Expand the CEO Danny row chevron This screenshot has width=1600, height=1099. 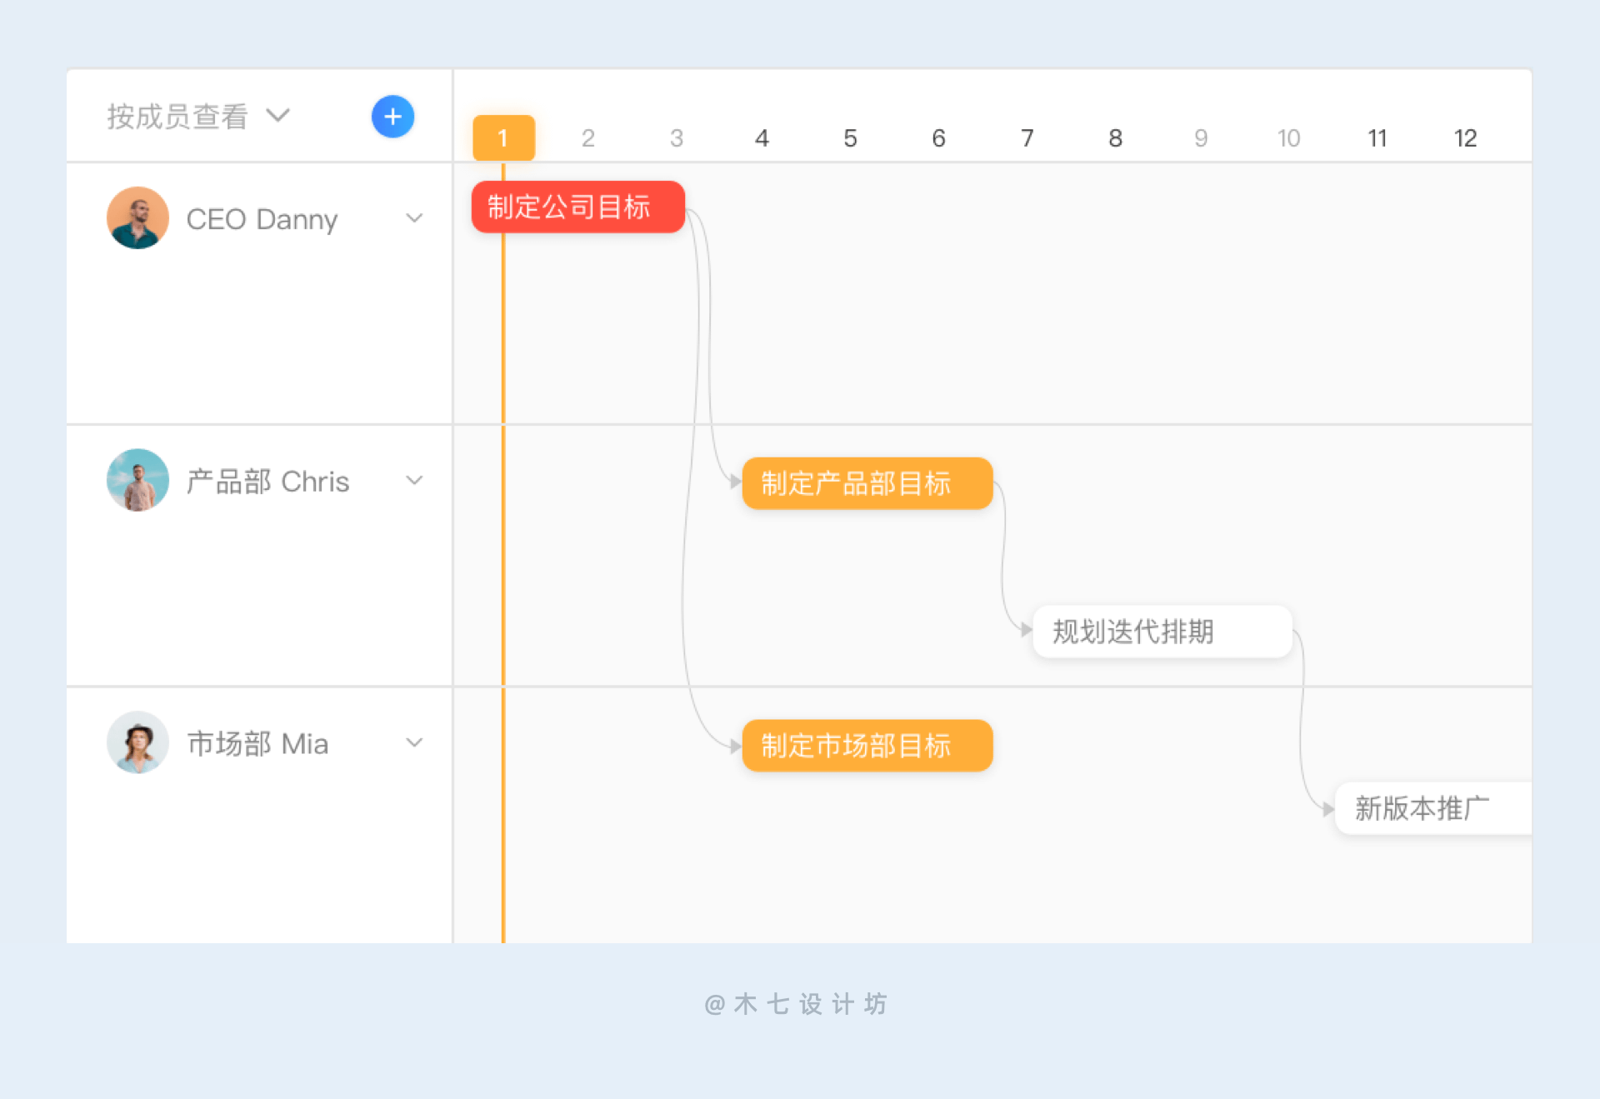click(x=414, y=218)
